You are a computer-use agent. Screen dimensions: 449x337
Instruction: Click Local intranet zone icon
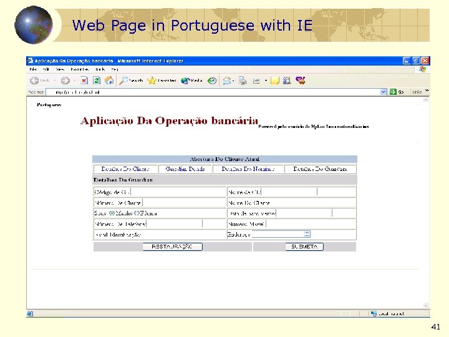click(x=374, y=313)
